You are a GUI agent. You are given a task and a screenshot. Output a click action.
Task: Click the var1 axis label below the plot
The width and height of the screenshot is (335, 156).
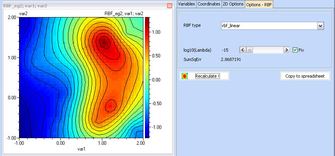[80, 149]
